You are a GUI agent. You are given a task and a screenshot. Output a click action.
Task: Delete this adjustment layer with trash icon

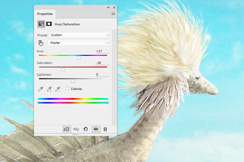click(x=105, y=129)
